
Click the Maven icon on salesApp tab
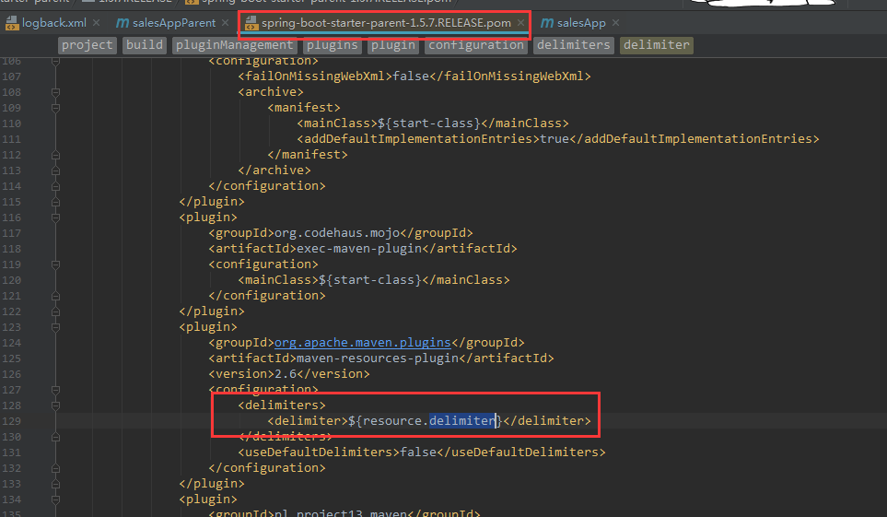(x=546, y=23)
